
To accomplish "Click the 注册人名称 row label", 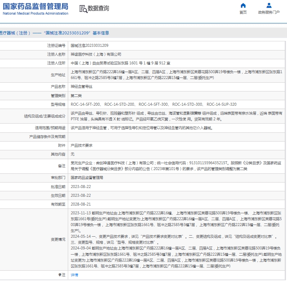I will tap(56, 54).
